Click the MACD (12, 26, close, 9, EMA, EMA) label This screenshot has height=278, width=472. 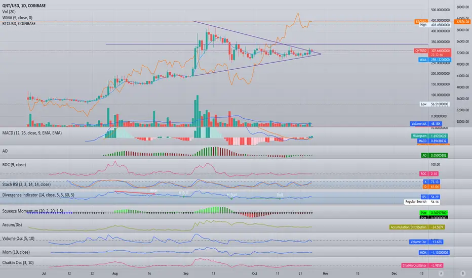tap(32, 132)
